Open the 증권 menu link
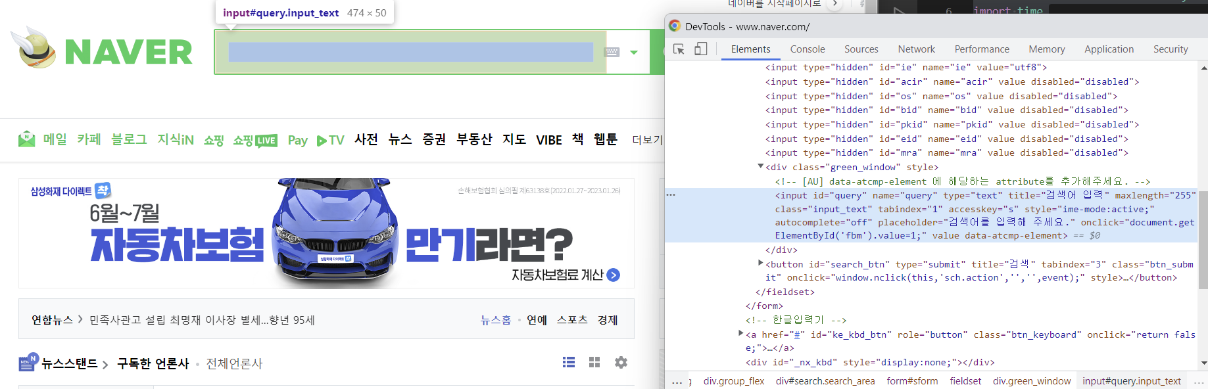Image resolution: width=1208 pixels, height=389 pixels. click(x=434, y=139)
